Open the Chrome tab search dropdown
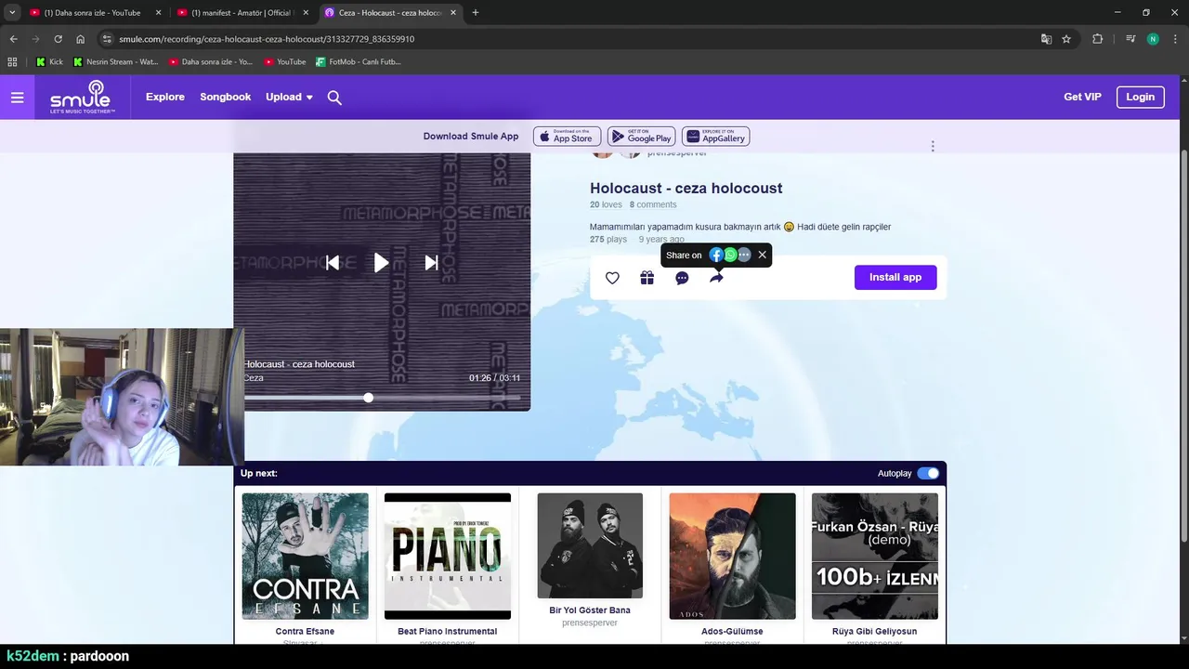 point(12,12)
